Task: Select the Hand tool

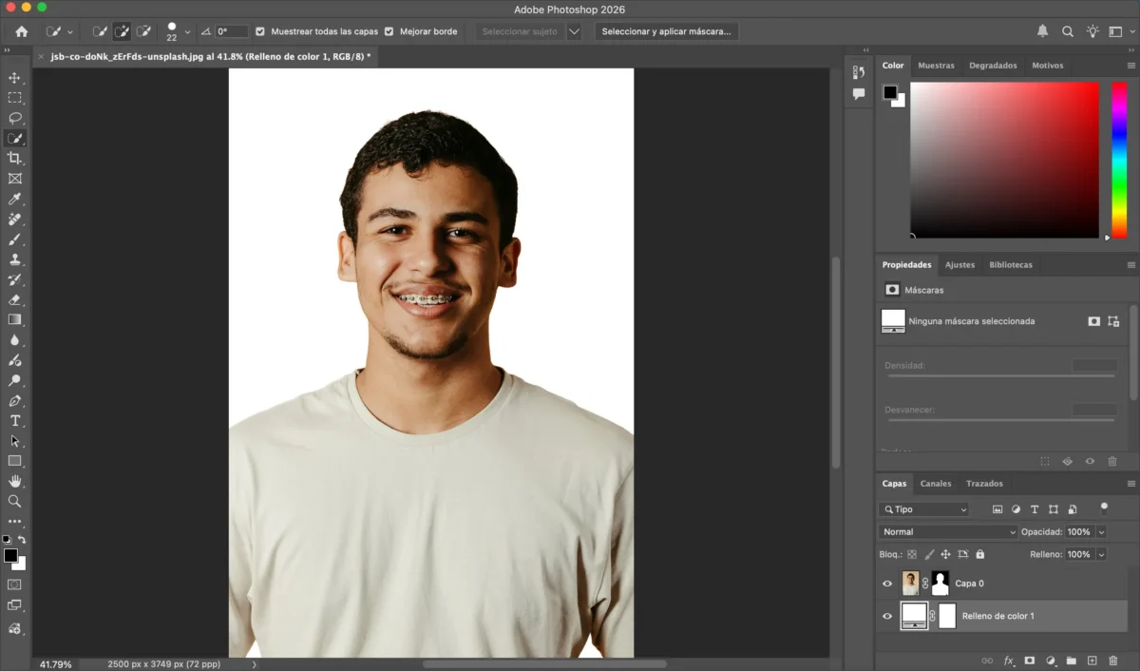Action: [14, 481]
